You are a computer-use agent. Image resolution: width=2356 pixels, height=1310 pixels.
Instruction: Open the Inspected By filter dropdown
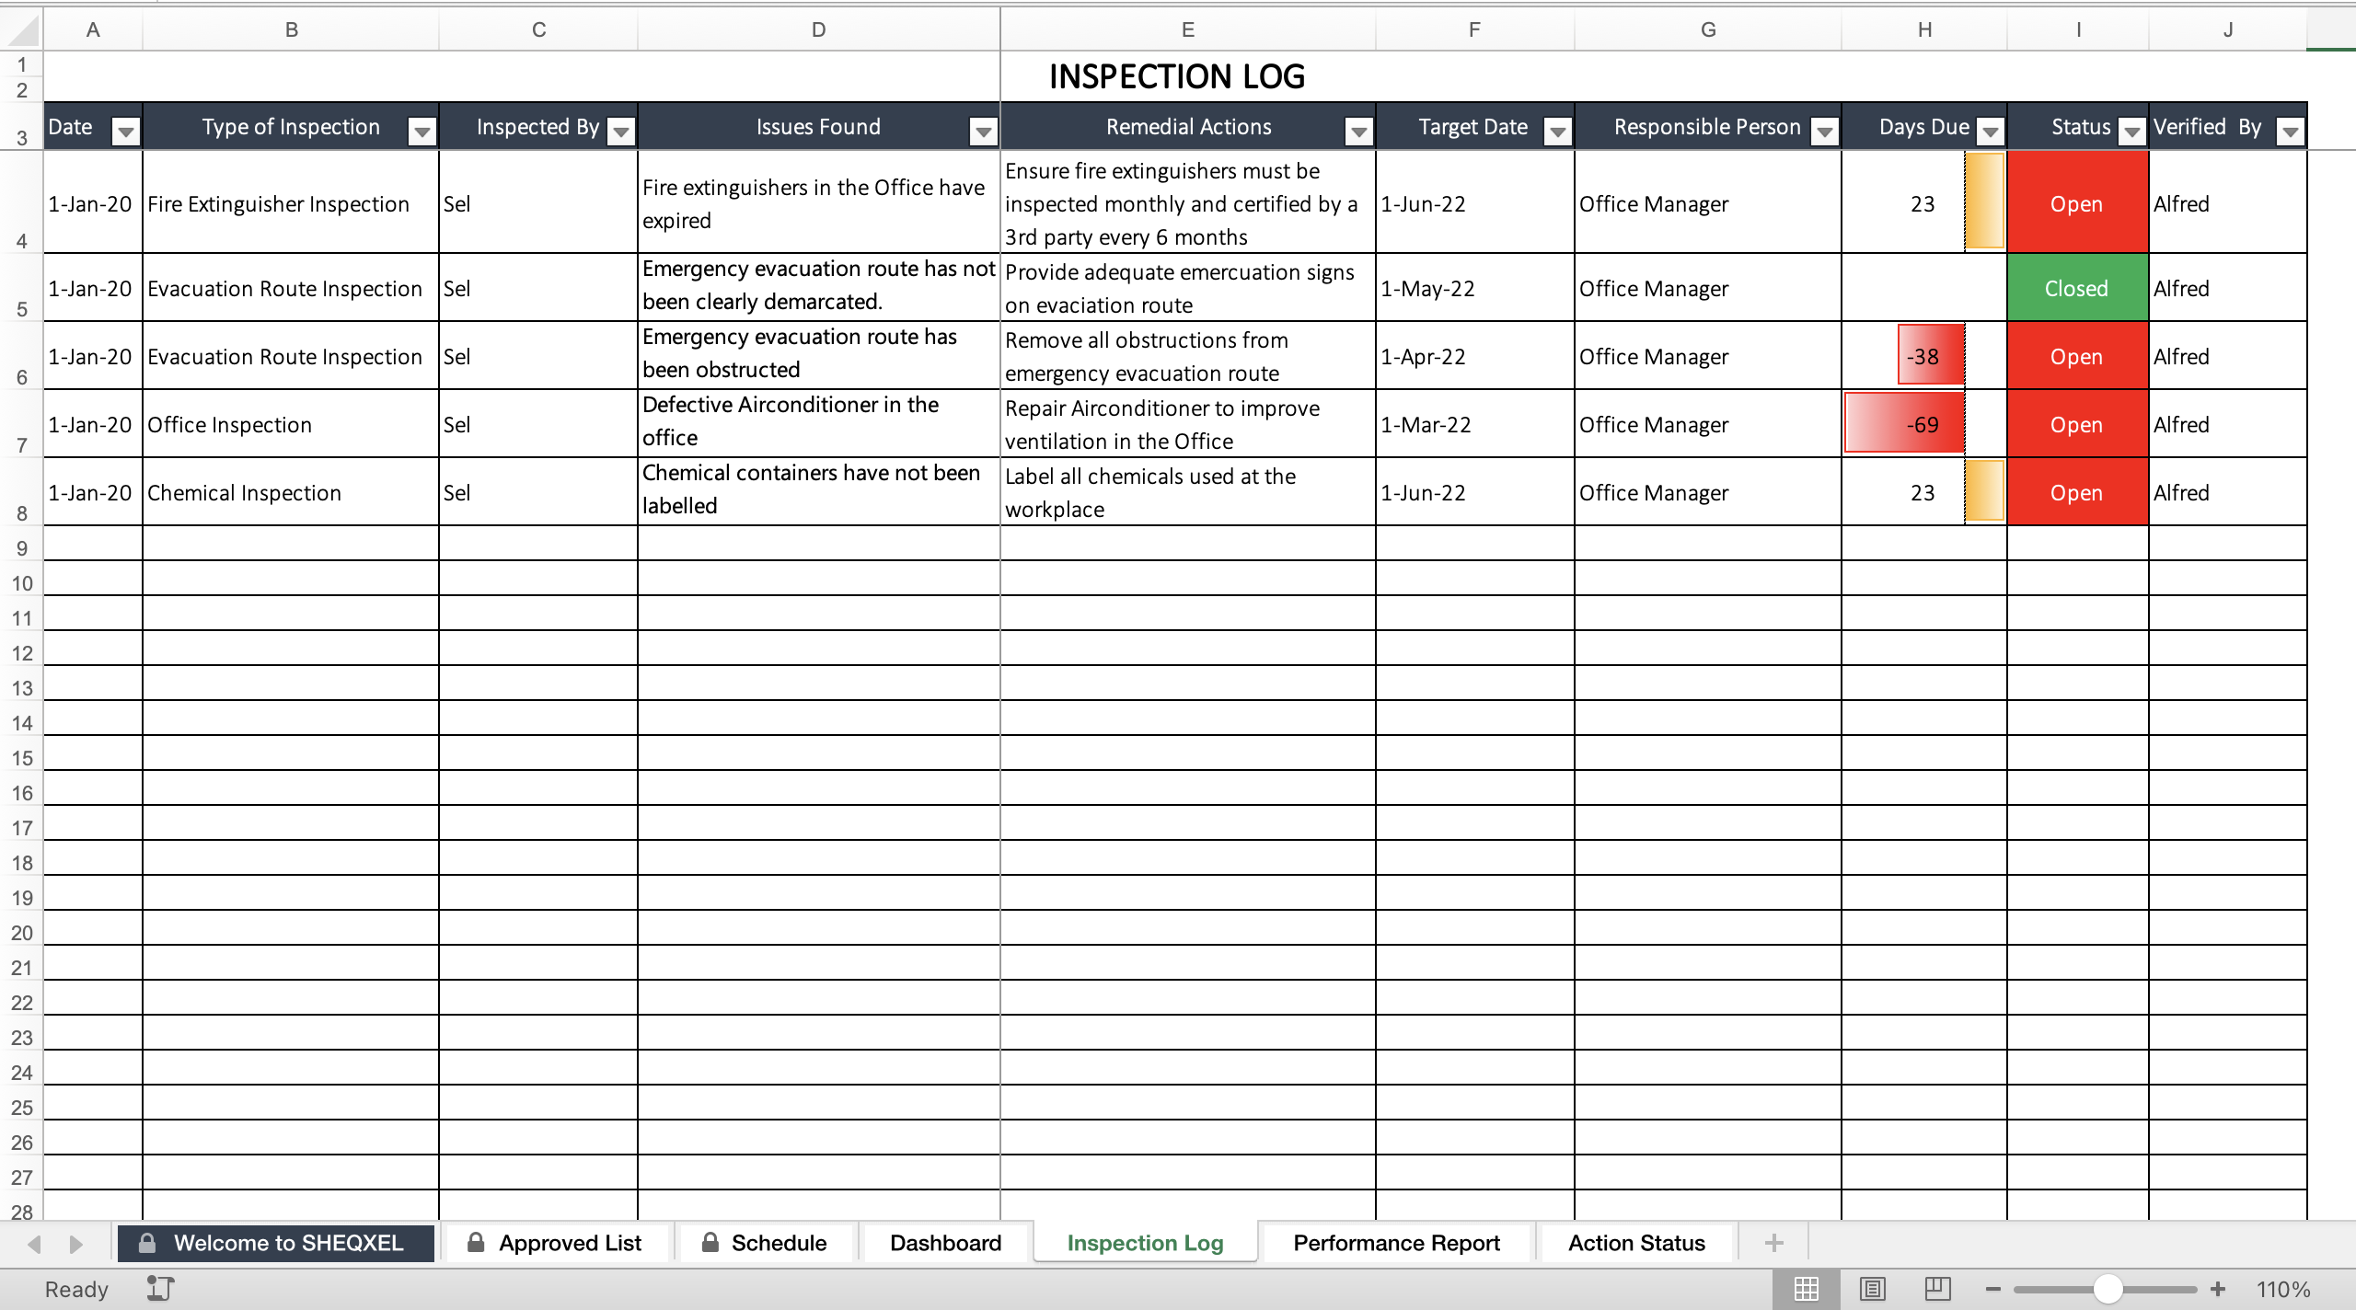[x=621, y=132]
